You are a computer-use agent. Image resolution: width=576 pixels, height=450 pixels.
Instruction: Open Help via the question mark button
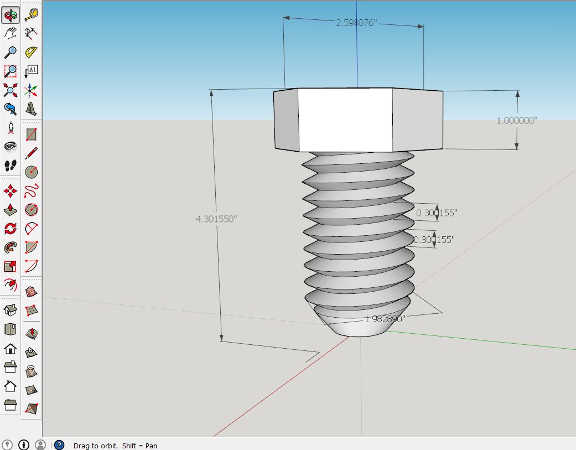click(x=59, y=445)
